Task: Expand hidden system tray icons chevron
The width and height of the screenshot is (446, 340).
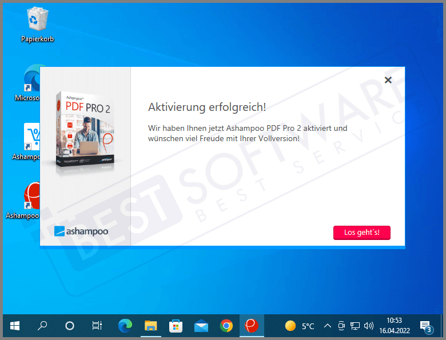Action: click(x=328, y=326)
